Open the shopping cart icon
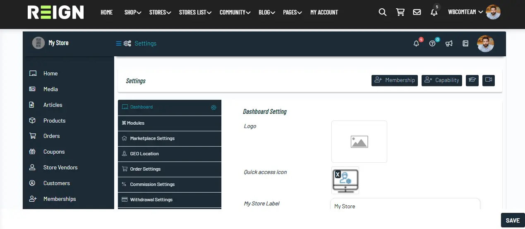Screen dimensions: 525x229 400,12
